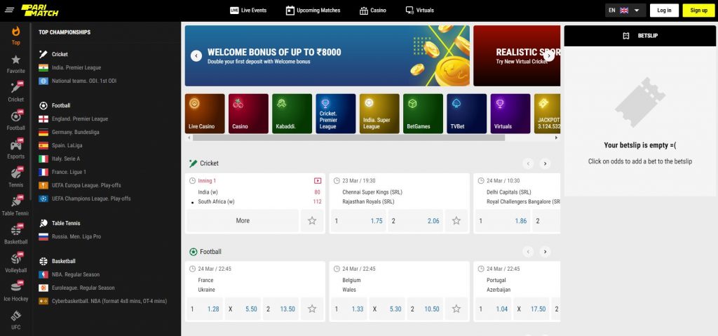Open Ice Hockey sport in left sidebar
The width and height of the screenshot is (718, 336).
coord(15,291)
